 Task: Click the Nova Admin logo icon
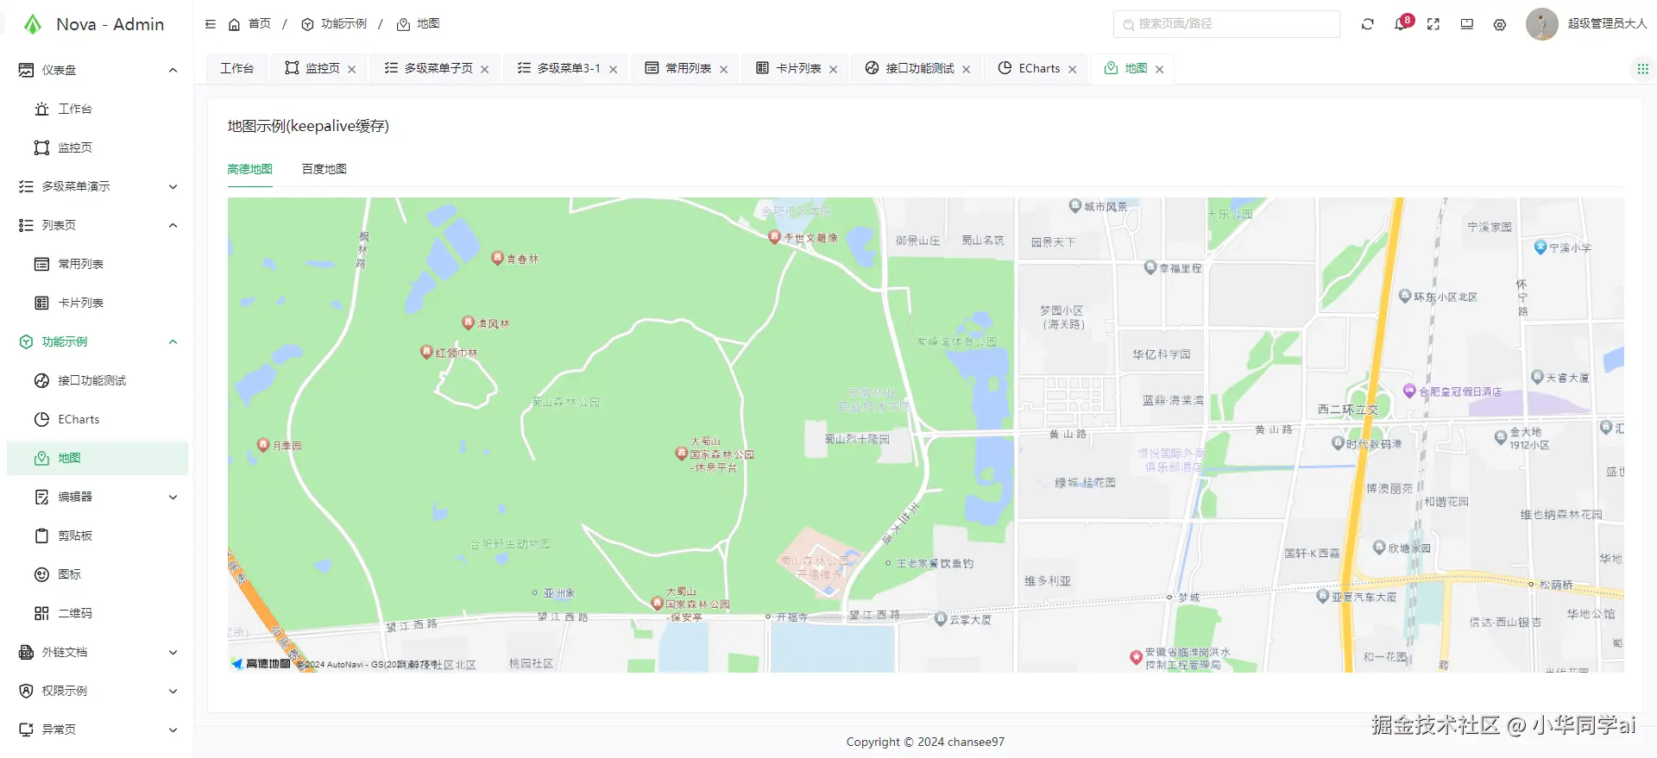point(32,24)
